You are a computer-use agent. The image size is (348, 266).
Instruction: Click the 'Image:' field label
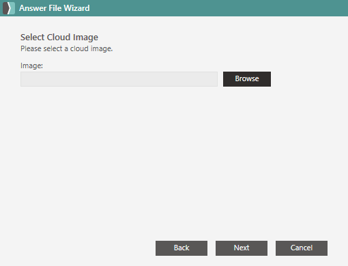tap(31, 65)
